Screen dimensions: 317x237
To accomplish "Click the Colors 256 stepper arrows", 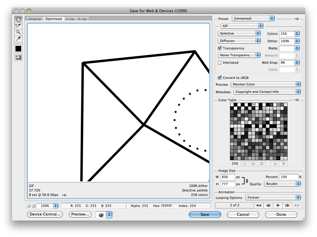I will tap(297, 34).
